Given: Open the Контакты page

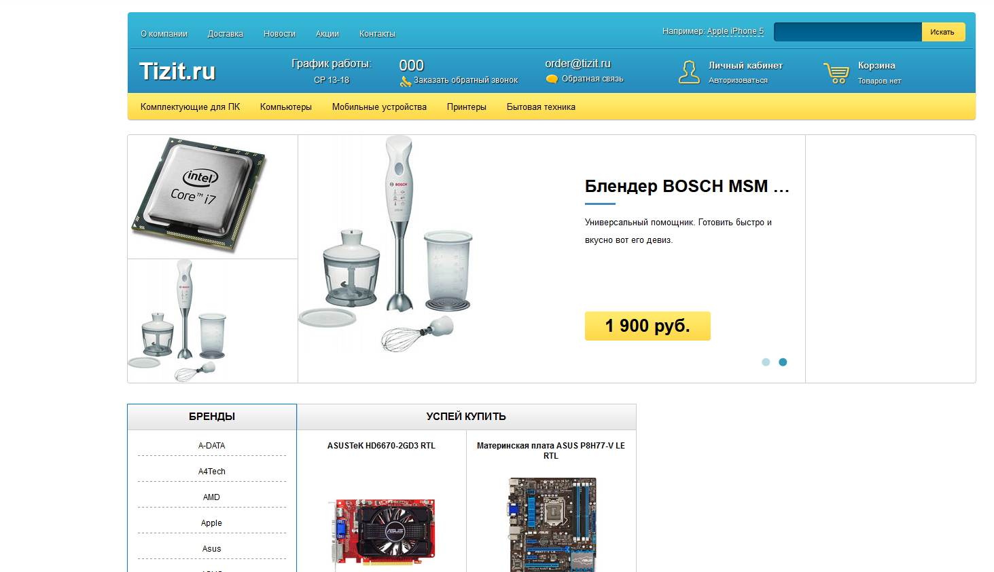Looking at the screenshot, I should pos(377,34).
